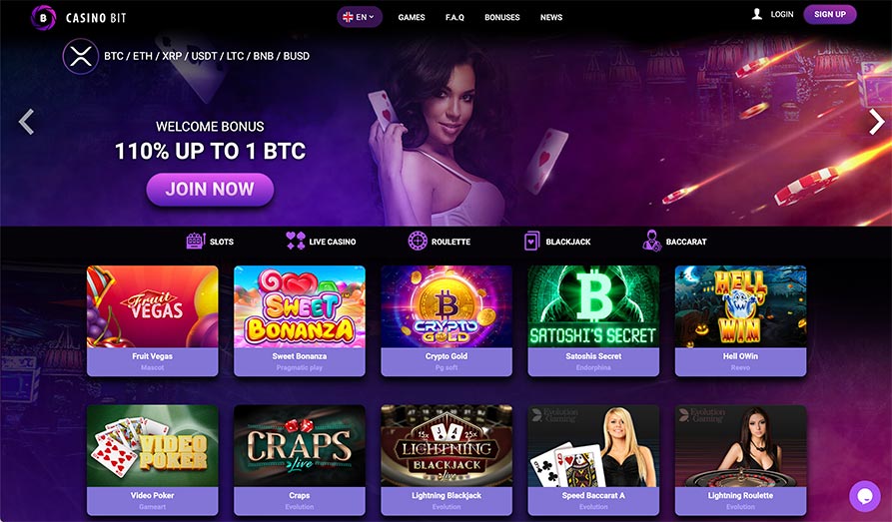892x522 pixels.
Task: Open the Blackjack card icon
Action: [x=531, y=242]
